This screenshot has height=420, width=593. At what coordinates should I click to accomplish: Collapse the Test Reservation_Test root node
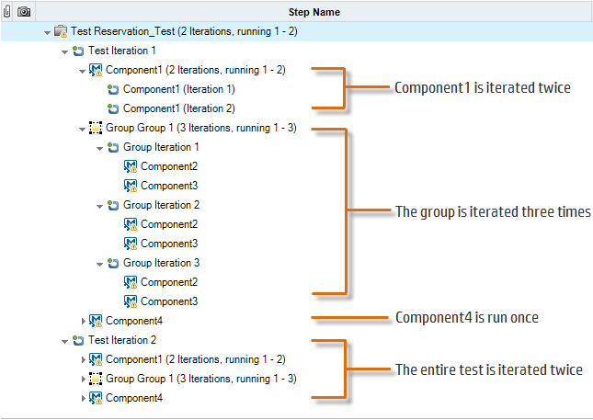click(x=47, y=32)
